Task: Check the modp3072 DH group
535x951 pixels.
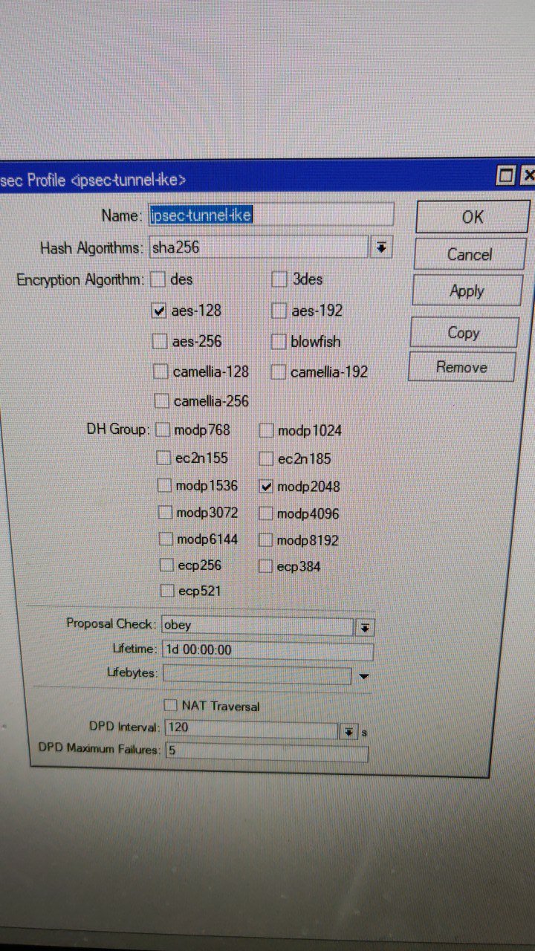Action: pos(165,513)
